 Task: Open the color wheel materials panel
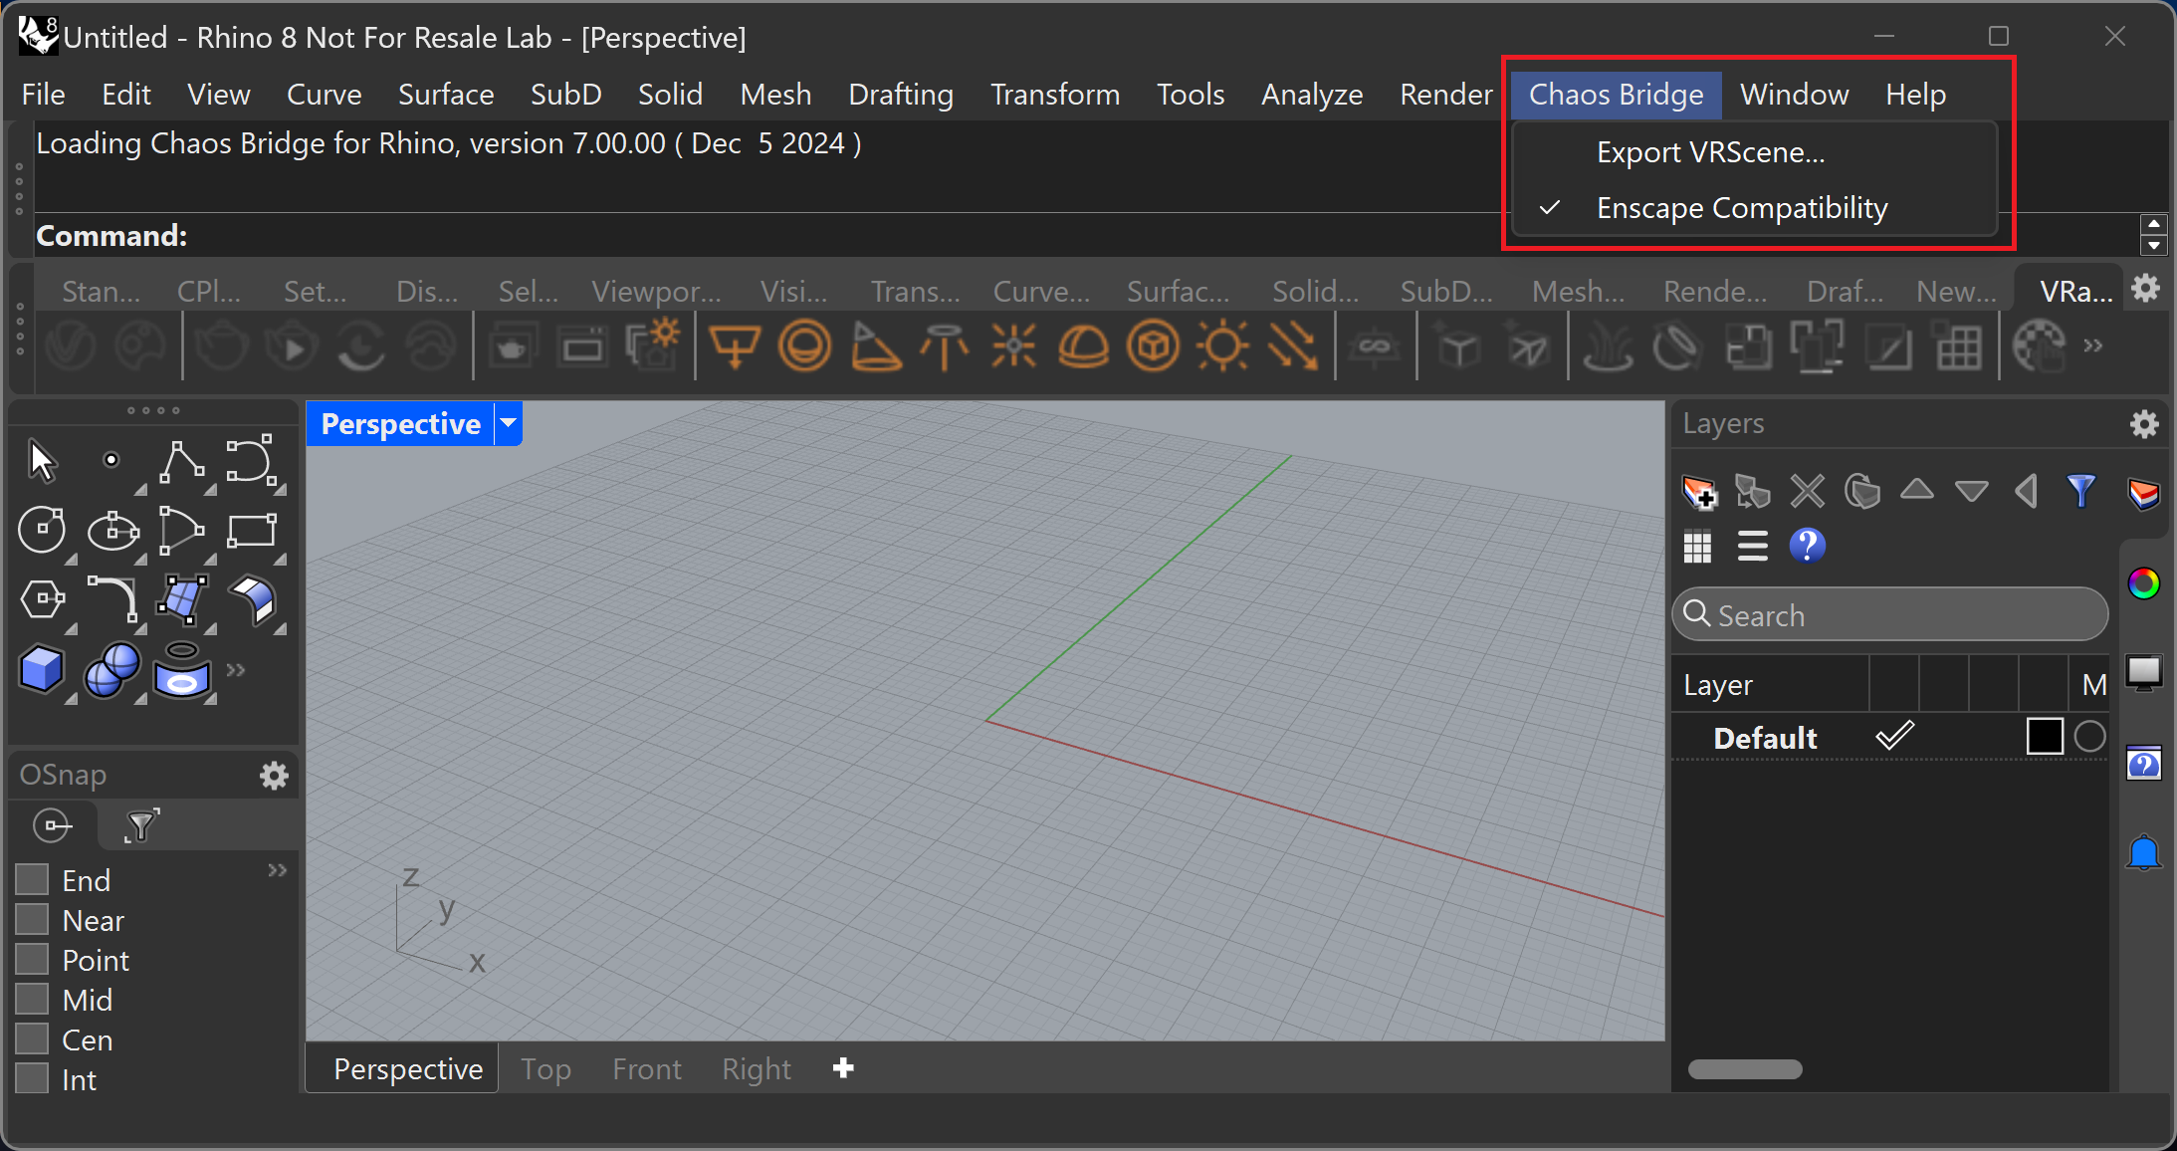(2144, 583)
